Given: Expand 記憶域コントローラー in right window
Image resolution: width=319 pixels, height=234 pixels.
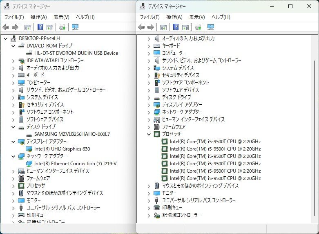Looking at the screenshot, I should click(149, 216).
